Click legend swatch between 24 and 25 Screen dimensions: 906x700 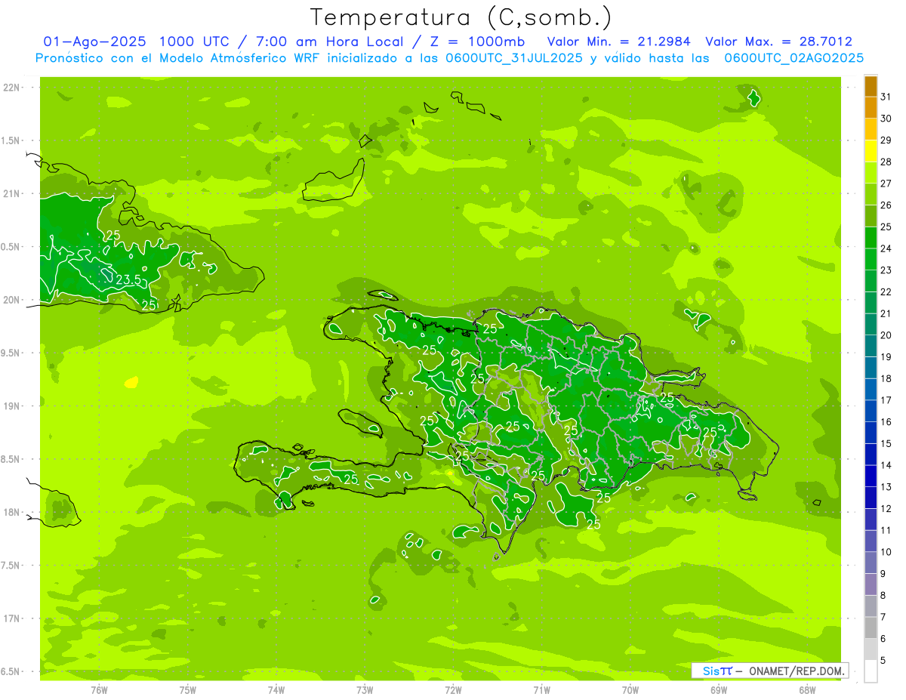(871, 237)
